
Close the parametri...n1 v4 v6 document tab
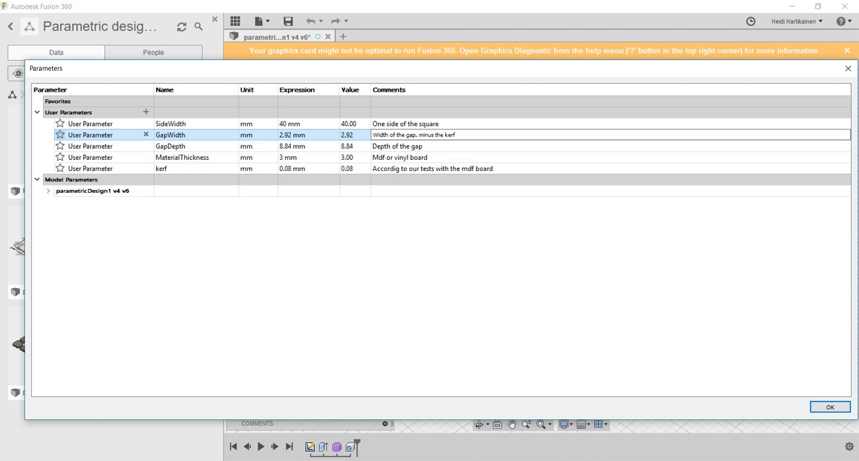point(328,37)
